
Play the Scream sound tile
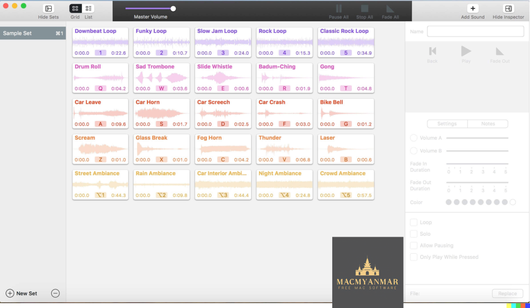100,149
